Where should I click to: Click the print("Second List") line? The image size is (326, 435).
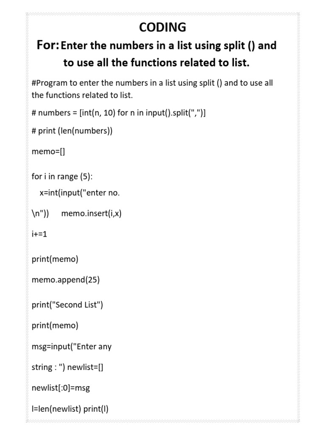(x=67, y=305)
